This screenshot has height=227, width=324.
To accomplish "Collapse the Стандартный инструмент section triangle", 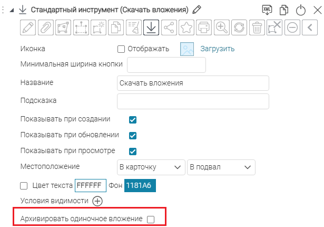I will click(12, 10).
